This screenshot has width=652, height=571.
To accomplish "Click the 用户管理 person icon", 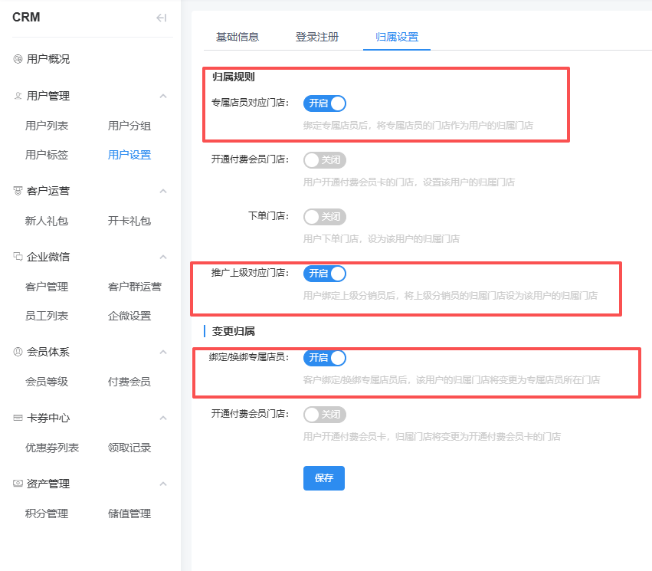I will 18,96.
